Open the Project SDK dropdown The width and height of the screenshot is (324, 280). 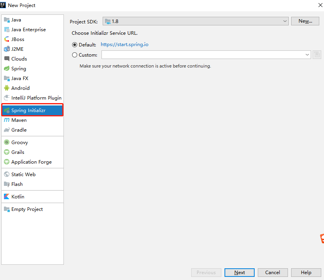pyautogui.click(x=195, y=21)
